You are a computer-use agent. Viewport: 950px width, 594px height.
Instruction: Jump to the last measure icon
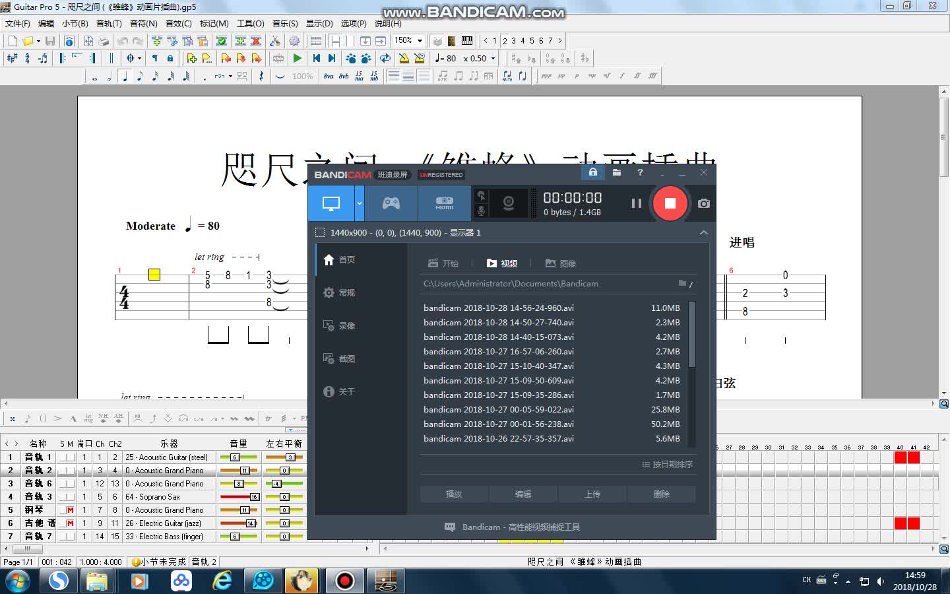[332, 58]
